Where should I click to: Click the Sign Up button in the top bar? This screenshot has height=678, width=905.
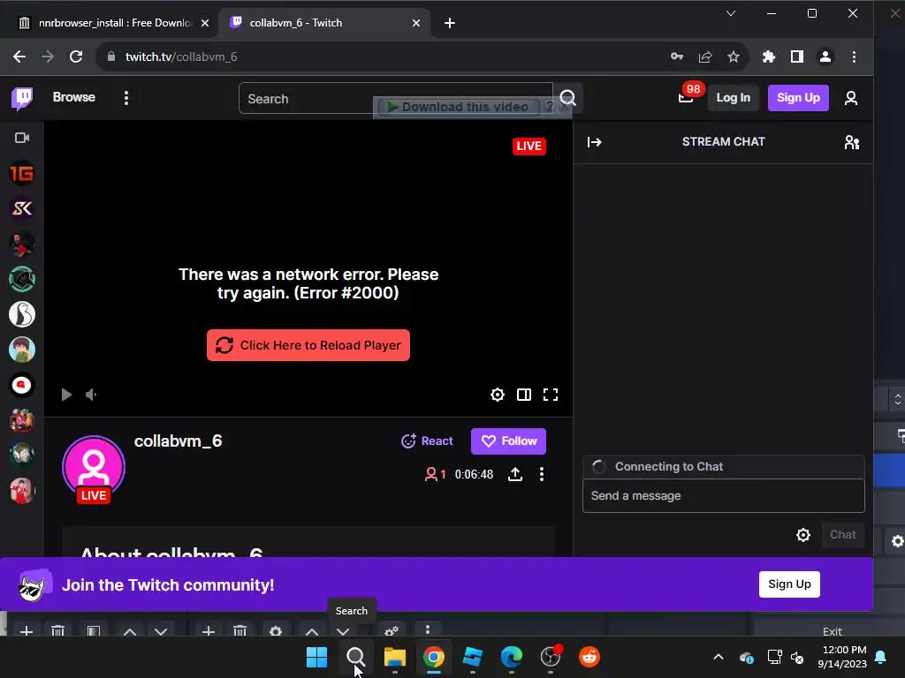click(798, 98)
